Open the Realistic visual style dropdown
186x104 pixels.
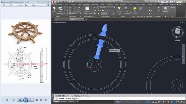click(x=106, y=8)
